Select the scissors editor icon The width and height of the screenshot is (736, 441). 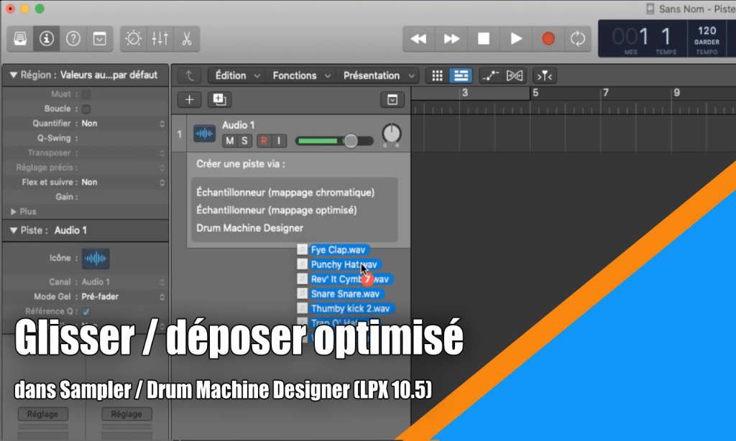[186, 39]
